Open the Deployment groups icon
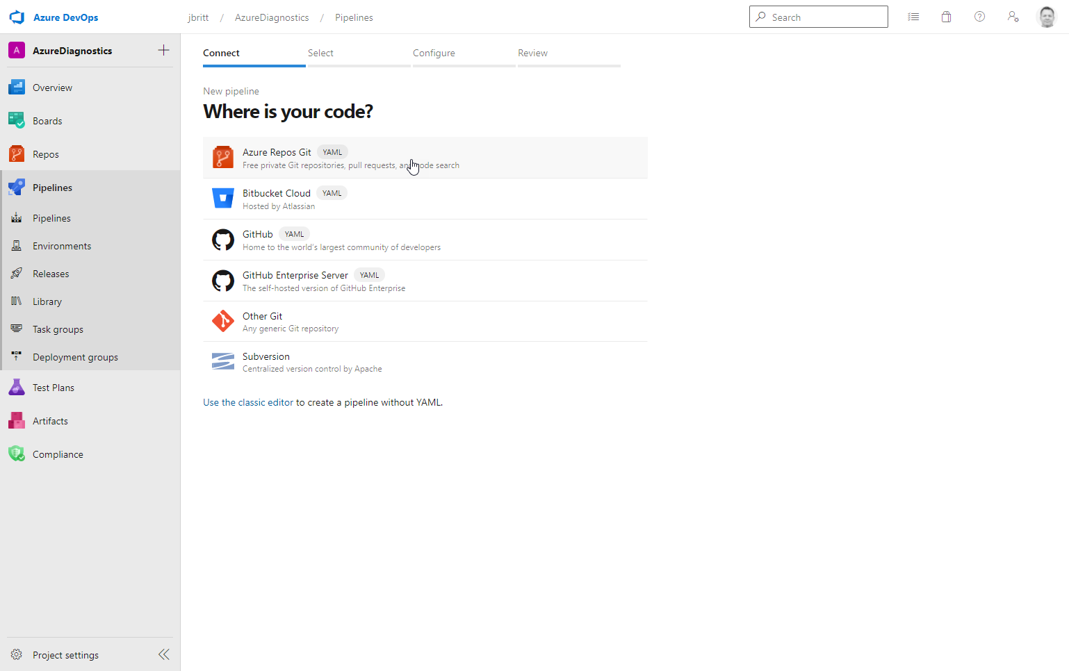The image size is (1069, 671). 17,357
